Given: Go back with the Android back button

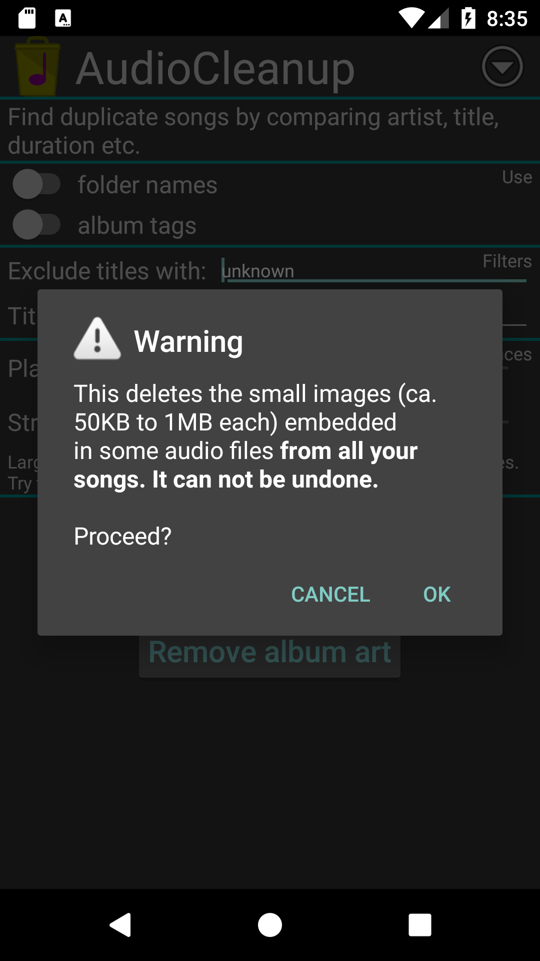Looking at the screenshot, I should tap(120, 924).
